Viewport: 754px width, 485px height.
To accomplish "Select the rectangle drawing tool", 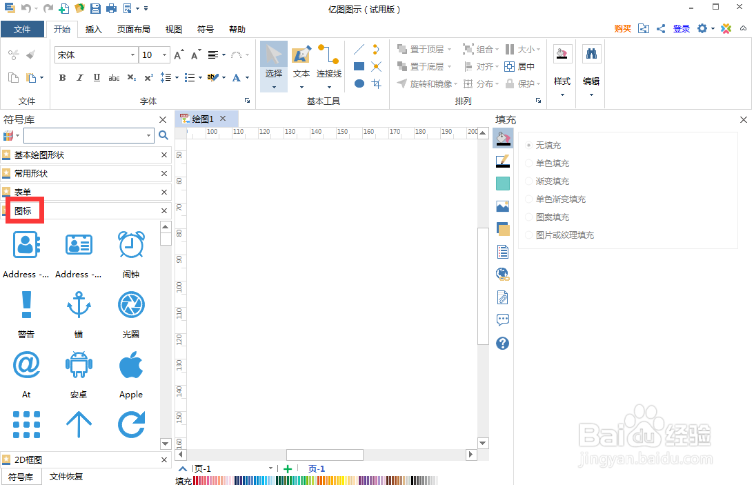I will (359, 66).
